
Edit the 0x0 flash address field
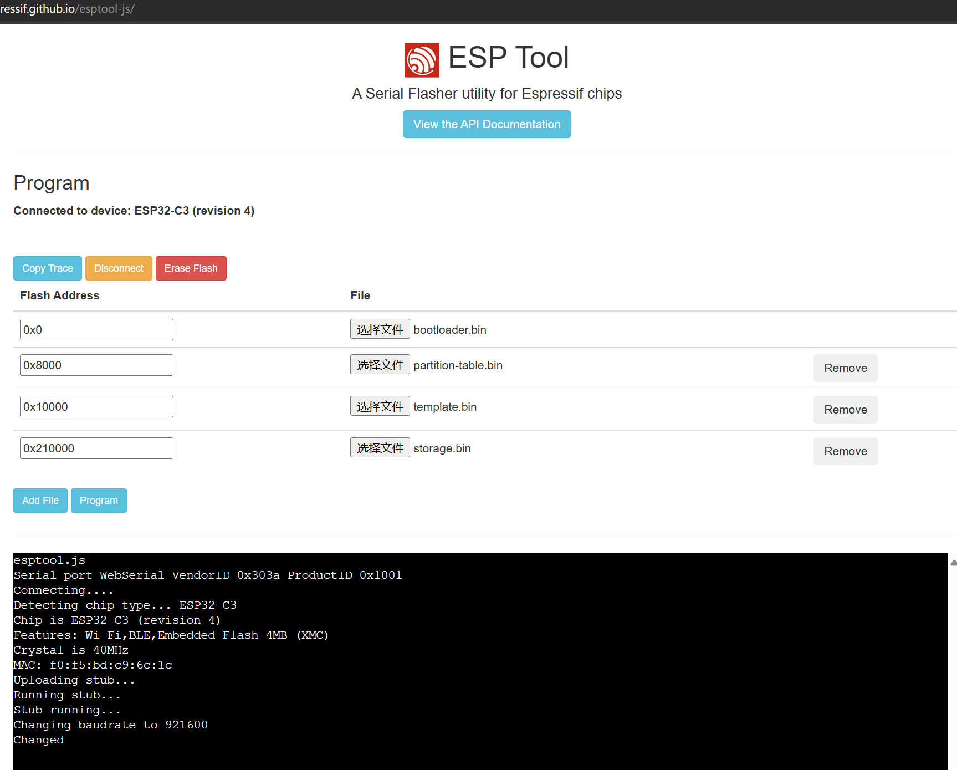(96, 330)
